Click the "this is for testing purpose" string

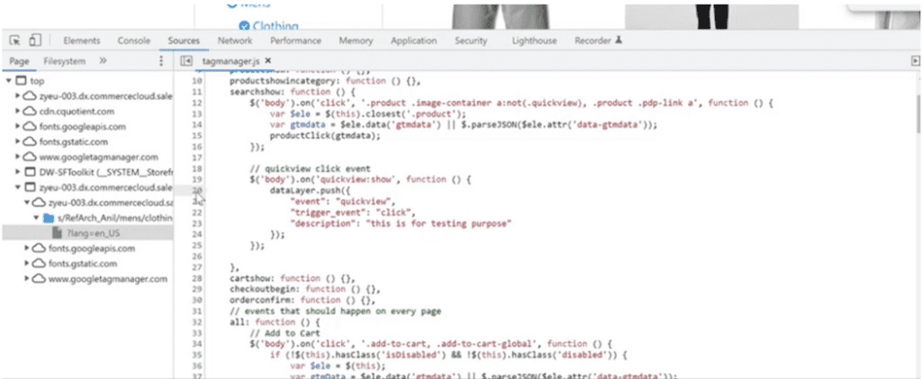tap(439, 223)
